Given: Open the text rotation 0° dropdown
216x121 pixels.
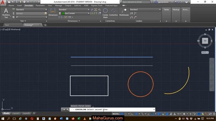Looking at the screenshot, I should (x=31, y=17).
